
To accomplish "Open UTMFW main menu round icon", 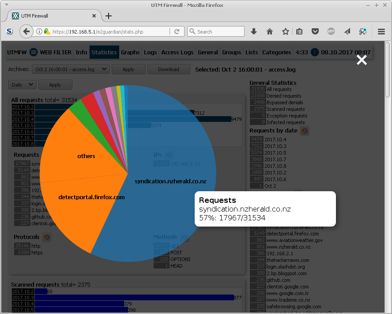I will coord(34,52).
